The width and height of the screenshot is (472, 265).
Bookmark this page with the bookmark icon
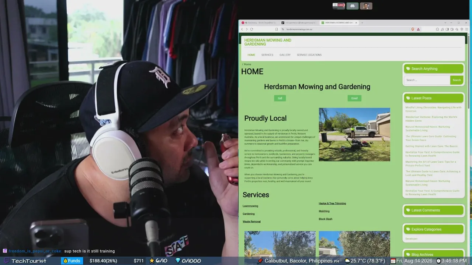277,29
